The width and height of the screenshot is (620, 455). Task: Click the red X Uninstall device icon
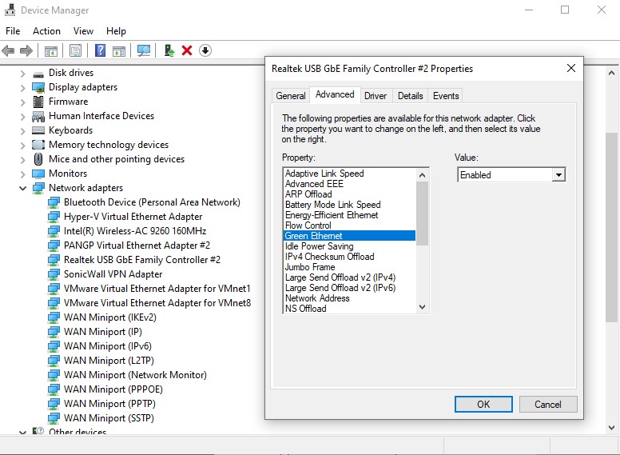187,50
